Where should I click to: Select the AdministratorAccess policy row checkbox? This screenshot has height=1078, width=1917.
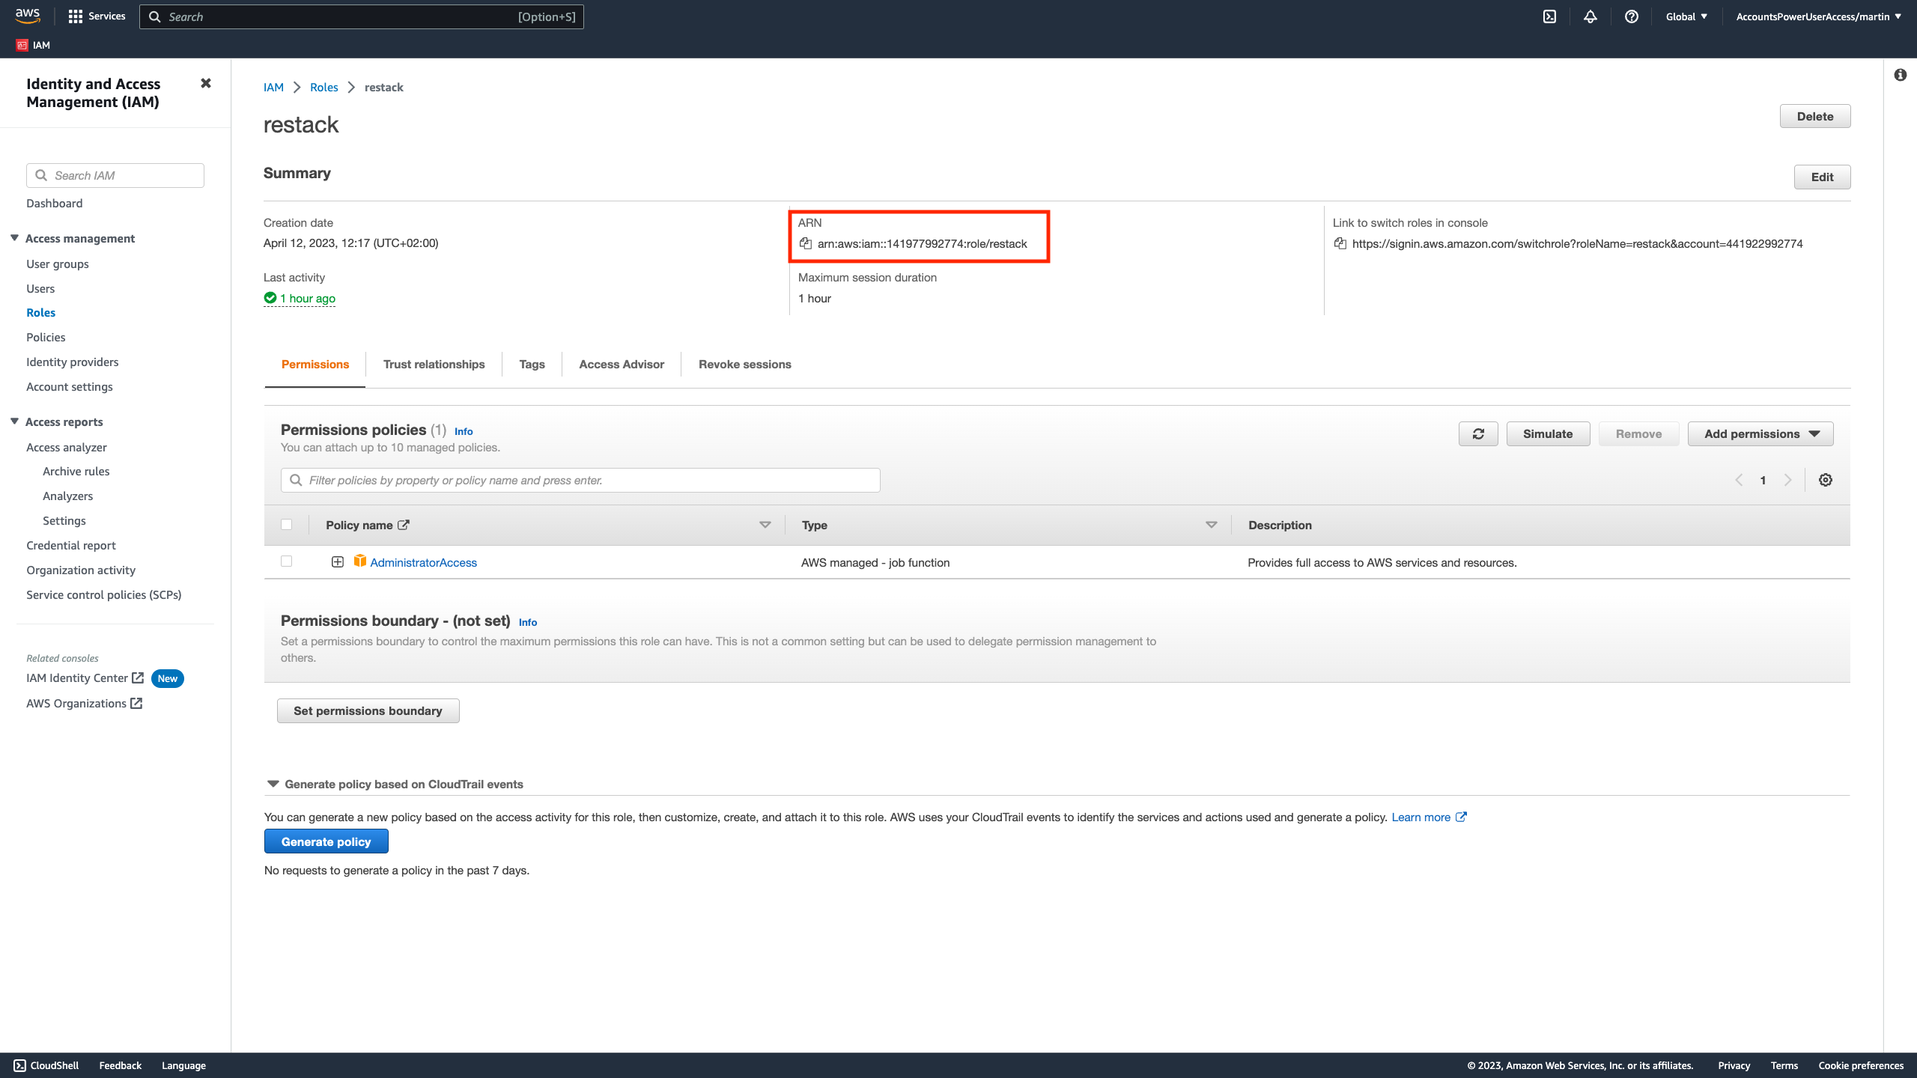pos(286,561)
